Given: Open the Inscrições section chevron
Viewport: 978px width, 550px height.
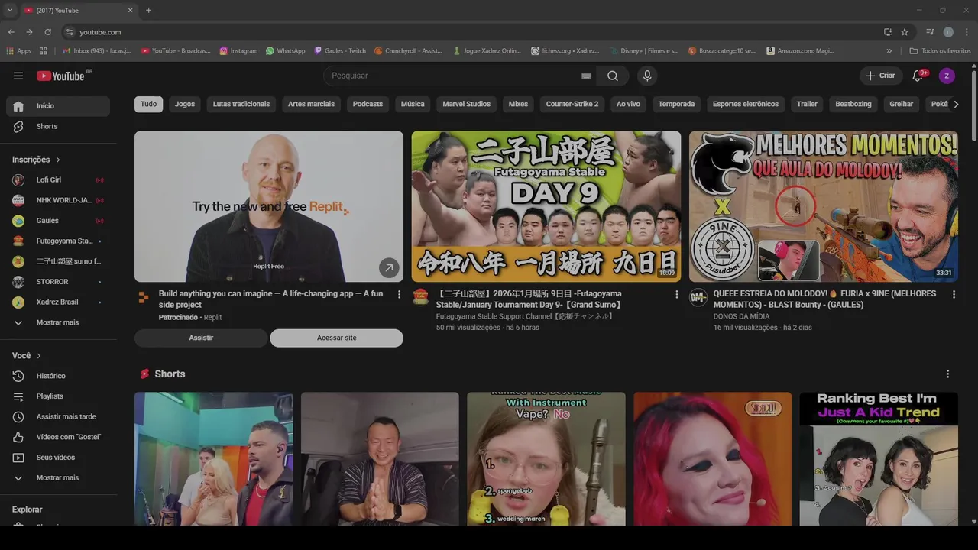Looking at the screenshot, I should click(x=58, y=160).
